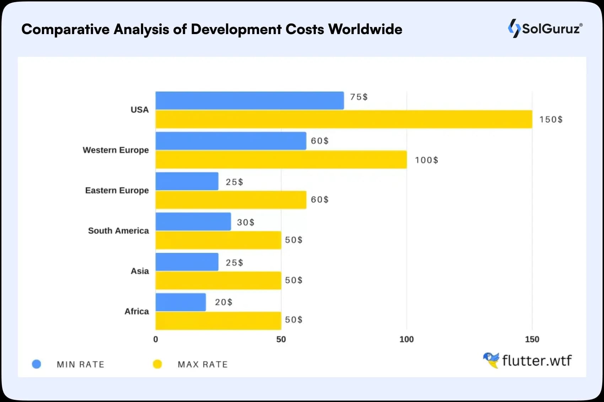The image size is (604, 402).
Task: Select the flutter.wtf bird icon
Action: click(491, 360)
